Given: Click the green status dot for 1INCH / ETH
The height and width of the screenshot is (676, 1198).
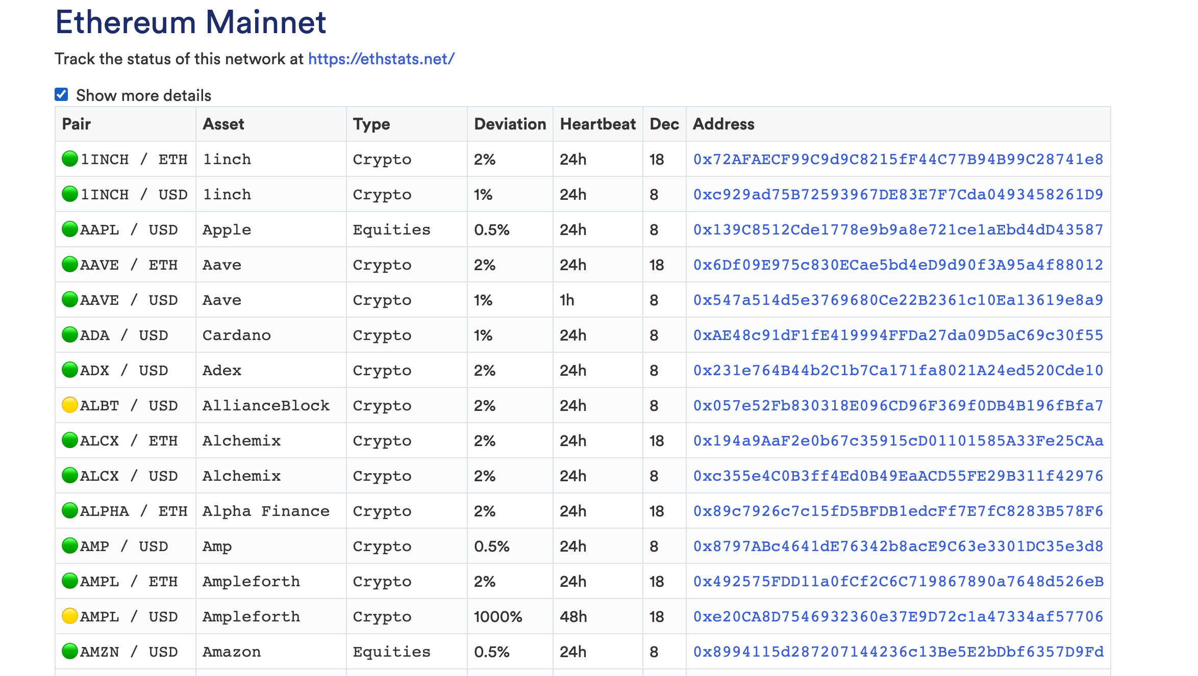Looking at the screenshot, I should [70, 159].
